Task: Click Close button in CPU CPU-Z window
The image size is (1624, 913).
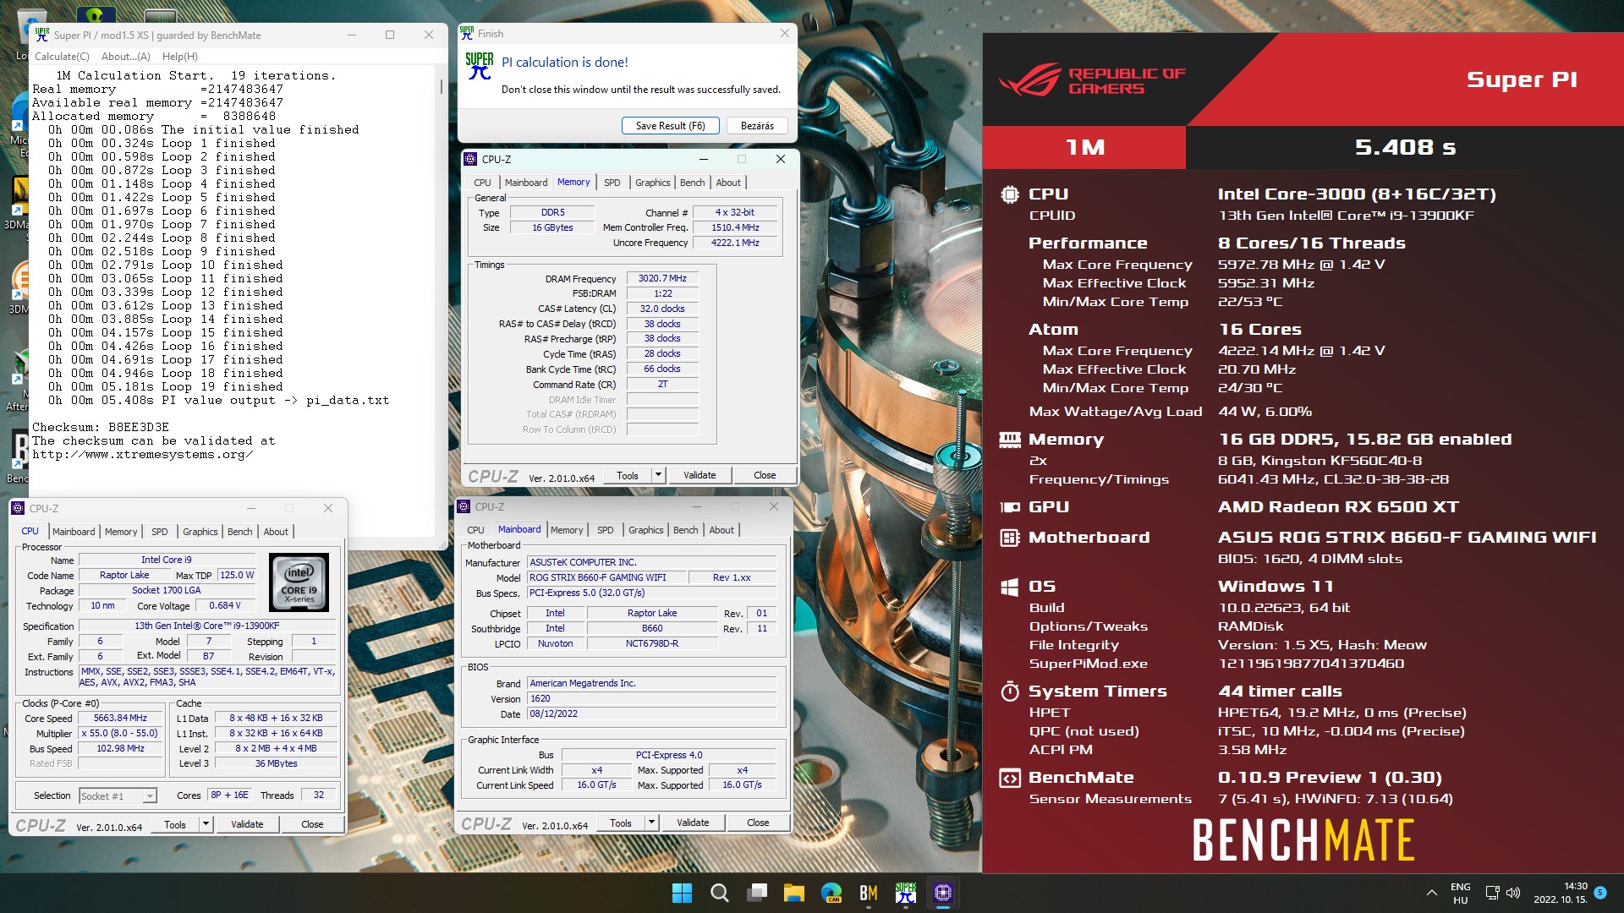Action: (312, 825)
